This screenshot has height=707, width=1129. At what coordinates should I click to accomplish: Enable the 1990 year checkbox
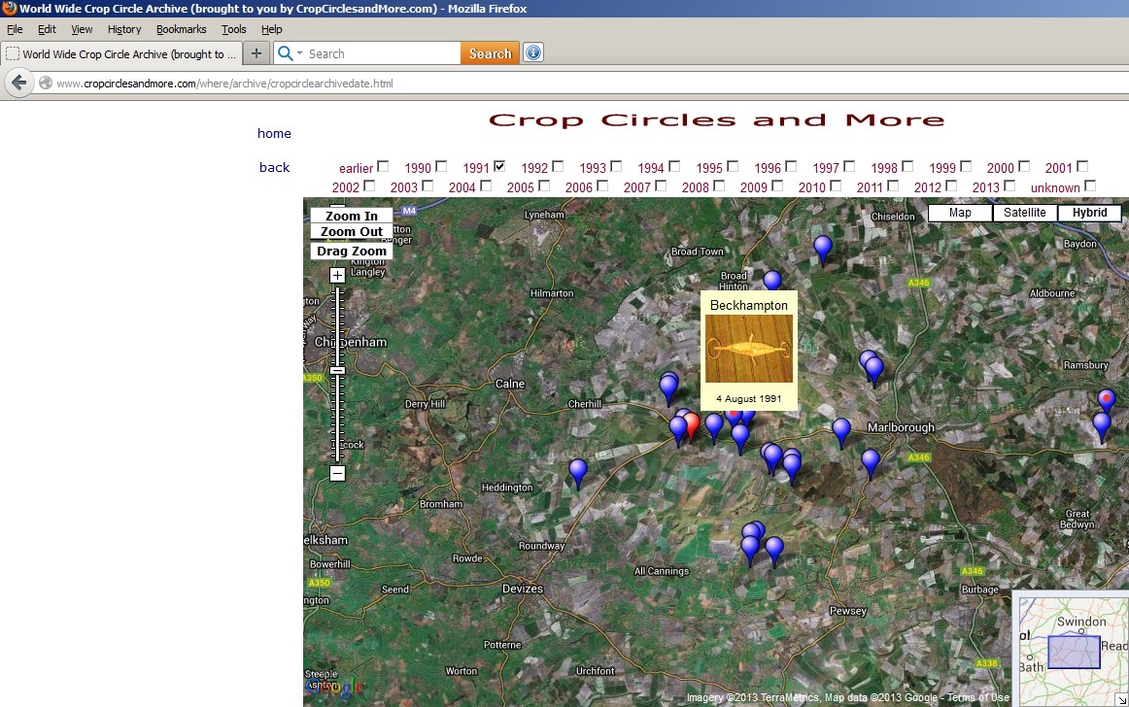[441, 166]
